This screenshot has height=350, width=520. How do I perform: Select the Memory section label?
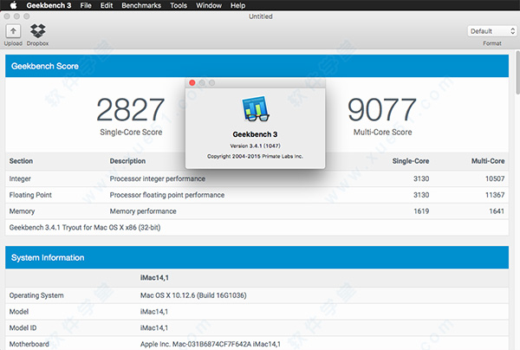[22, 211]
